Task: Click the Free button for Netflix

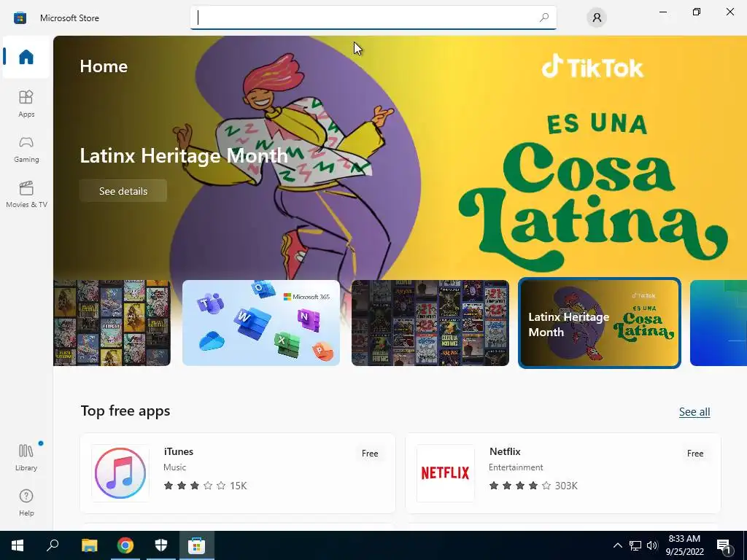Action: [695, 454]
